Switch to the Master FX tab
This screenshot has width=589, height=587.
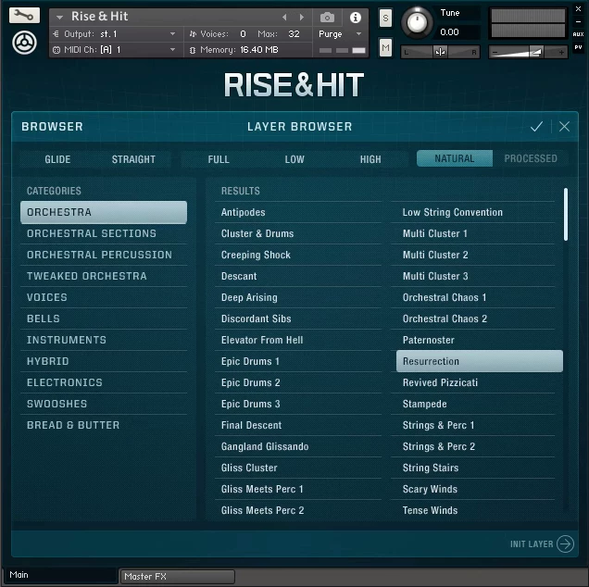point(177,576)
